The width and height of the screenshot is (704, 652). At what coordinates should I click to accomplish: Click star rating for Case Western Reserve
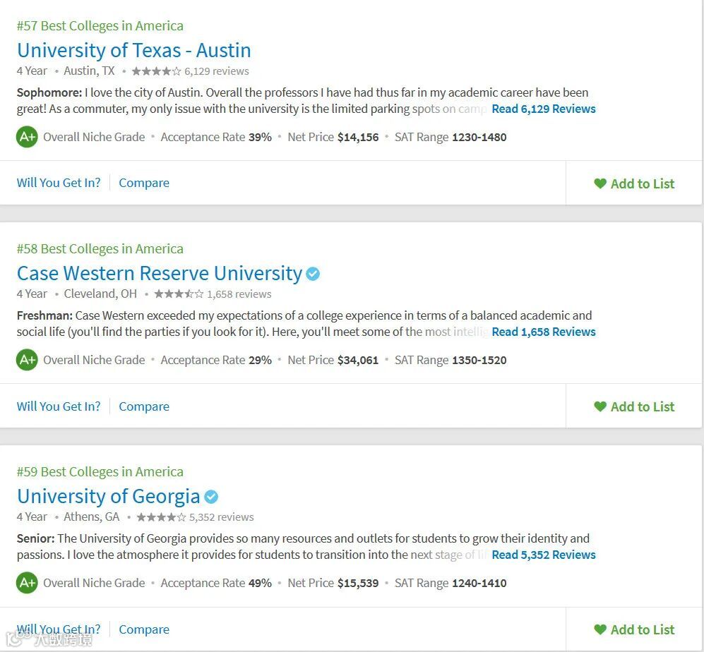tap(179, 294)
